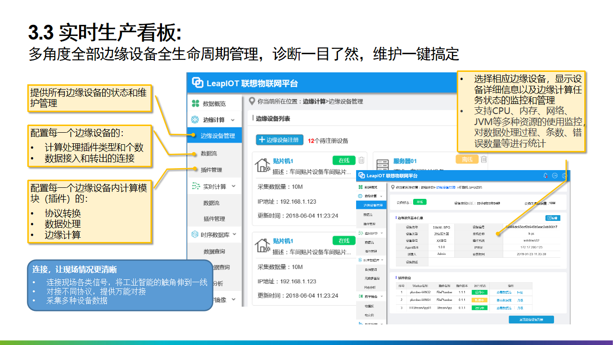Collapse 边缘计算 chevron in detail window sidebar
This screenshot has height=345, width=613.
pos(382,196)
